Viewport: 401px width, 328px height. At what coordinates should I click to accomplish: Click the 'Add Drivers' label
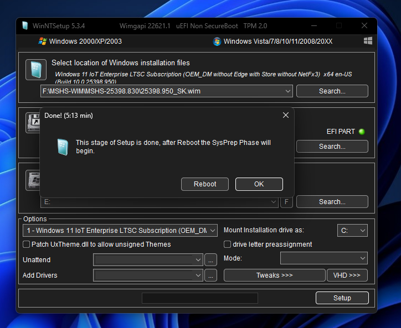tap(40, 275)
